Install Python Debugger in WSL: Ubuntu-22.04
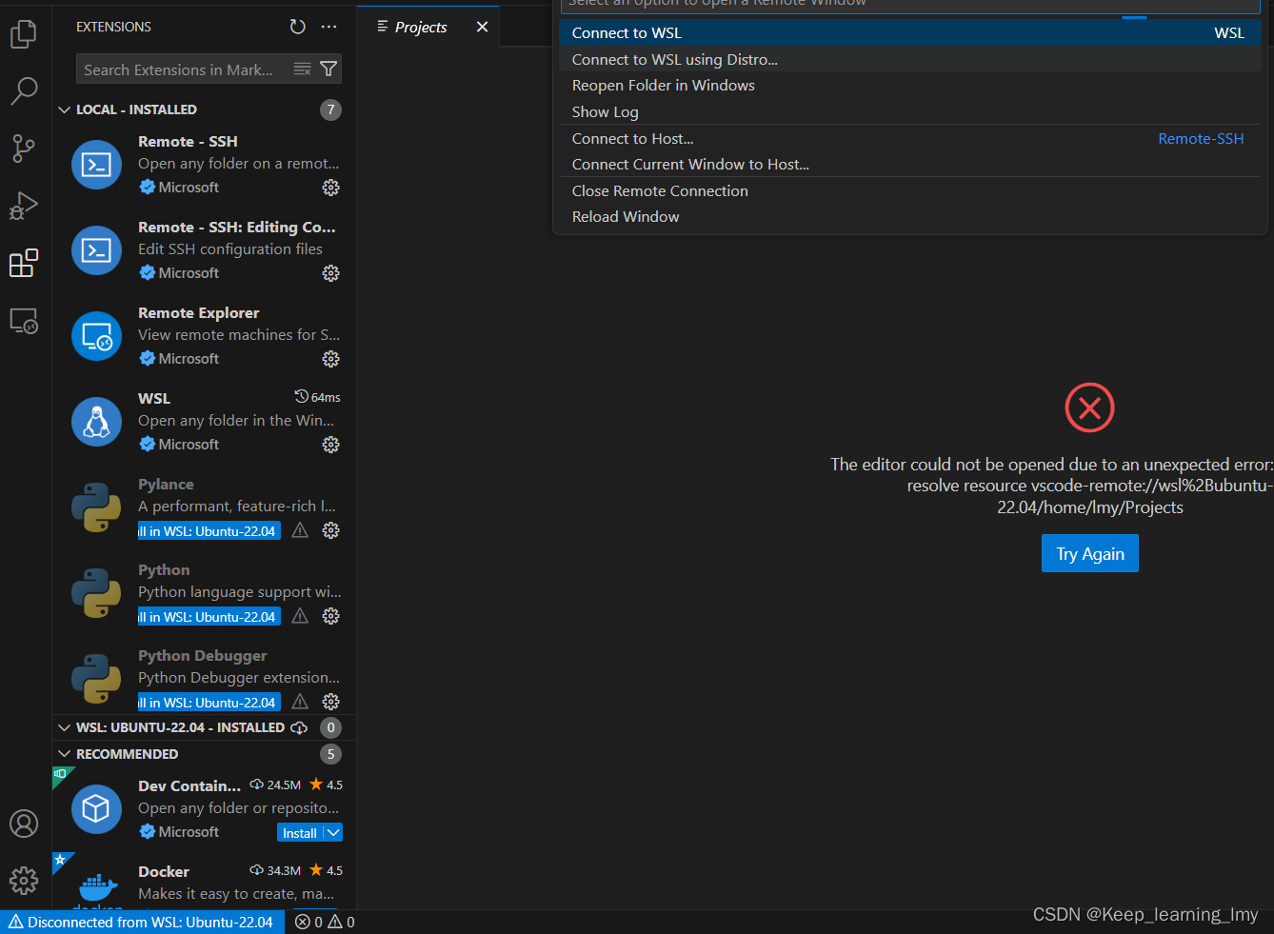 tap(209, 703)
